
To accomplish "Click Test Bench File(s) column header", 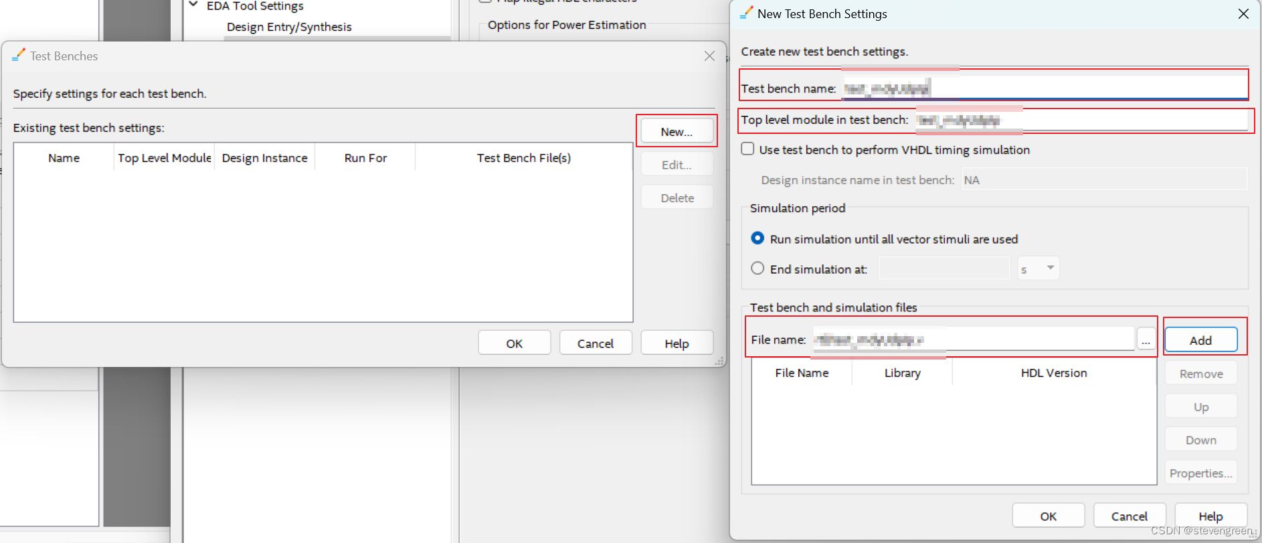I will click(523, 158).
